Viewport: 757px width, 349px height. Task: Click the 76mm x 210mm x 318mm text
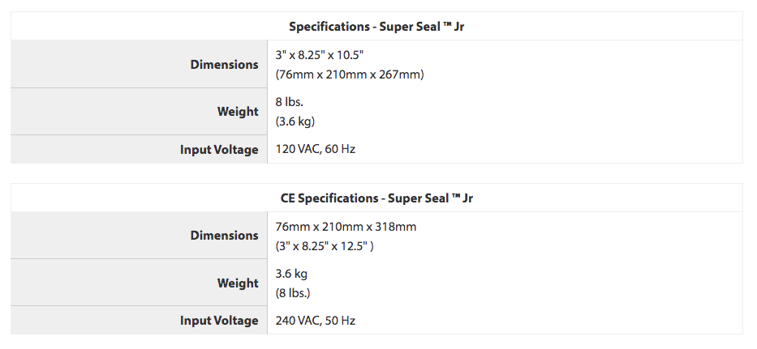tap(346, 227)
